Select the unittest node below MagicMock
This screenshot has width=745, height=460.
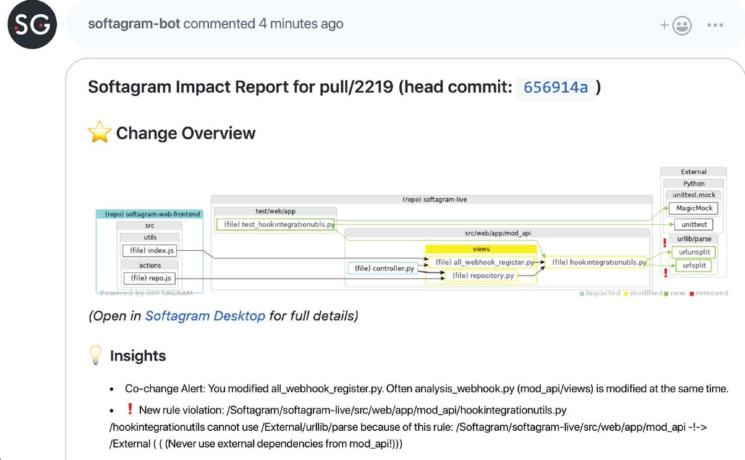(693, 225)
